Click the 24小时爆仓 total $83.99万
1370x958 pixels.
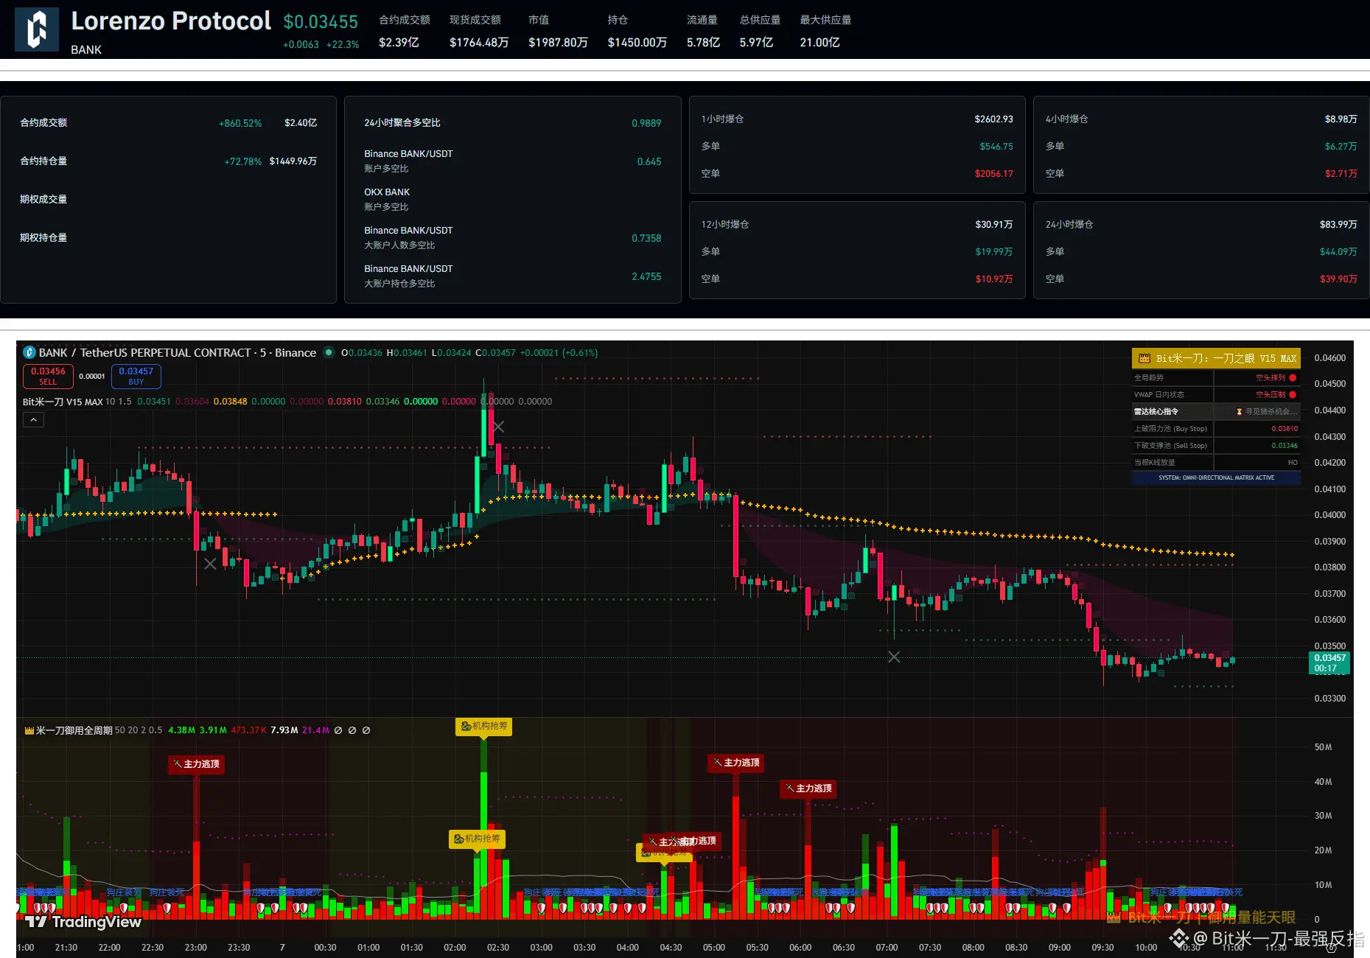click(1338, 225)
